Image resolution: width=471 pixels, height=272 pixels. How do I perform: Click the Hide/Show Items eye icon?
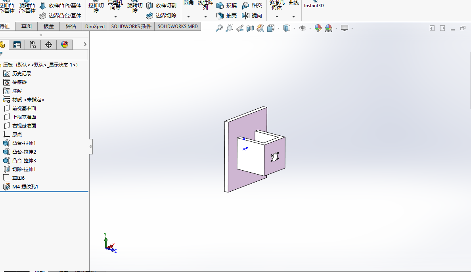pyautogui.click(x=303, y=28)
